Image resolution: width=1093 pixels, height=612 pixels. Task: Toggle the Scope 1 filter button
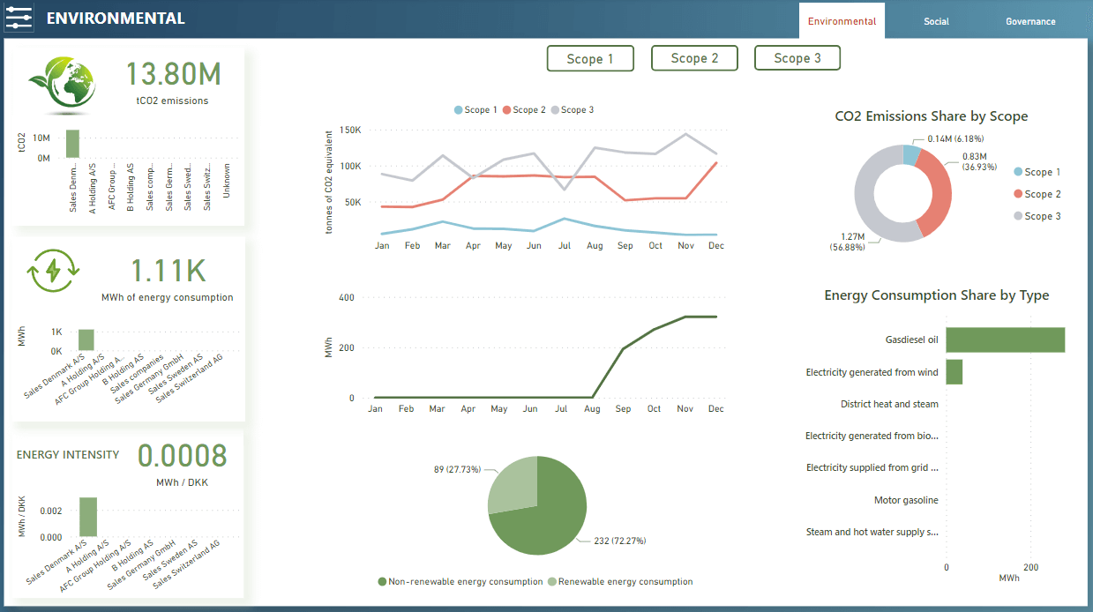590,59
